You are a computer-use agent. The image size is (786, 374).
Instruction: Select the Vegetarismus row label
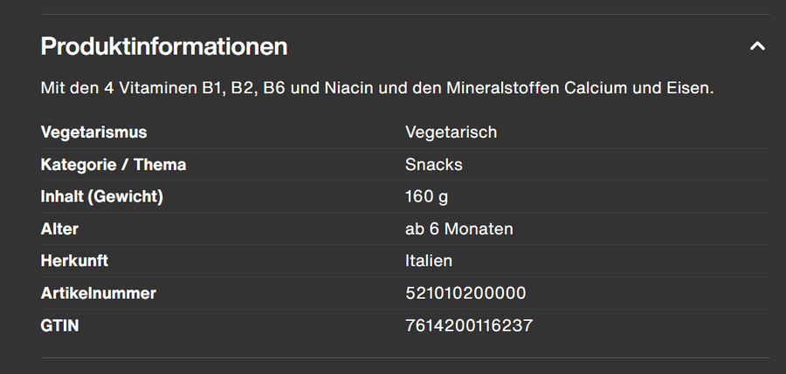click(93, 133)
